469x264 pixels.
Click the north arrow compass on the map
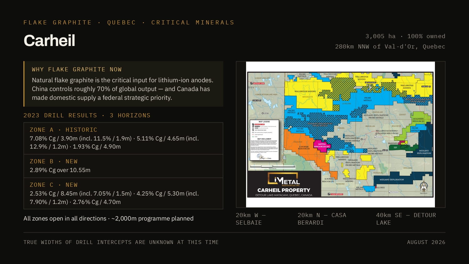(424, 186)
